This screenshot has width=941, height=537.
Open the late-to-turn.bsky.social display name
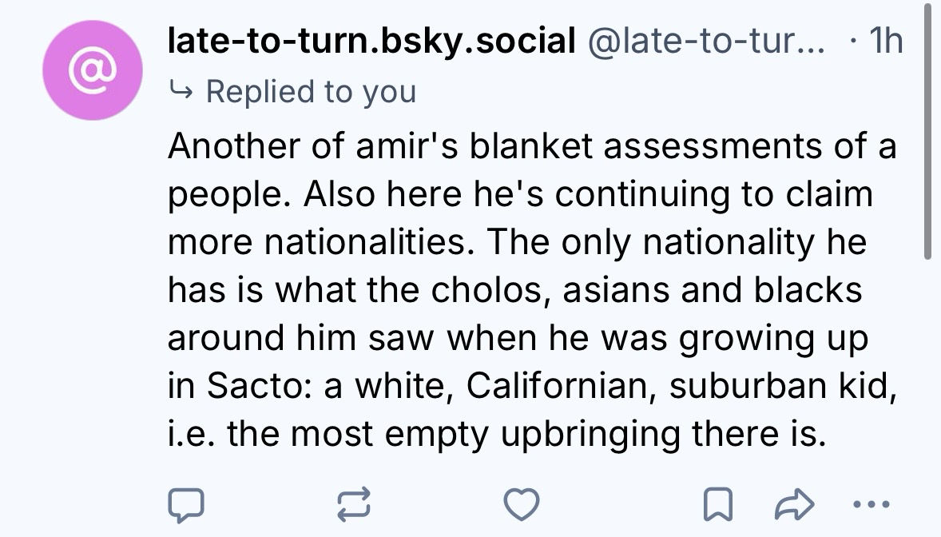pyautogui.click(x=371, y=41)
